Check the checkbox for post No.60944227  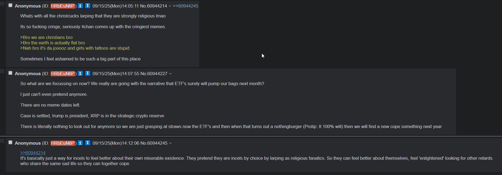[10, 73]
